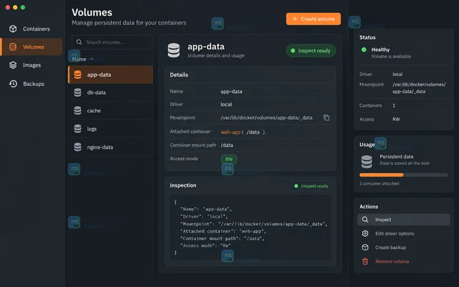Open the Containers cube icon in sidebar
This screenshot has height=287, width=459.
click(13, 29)
